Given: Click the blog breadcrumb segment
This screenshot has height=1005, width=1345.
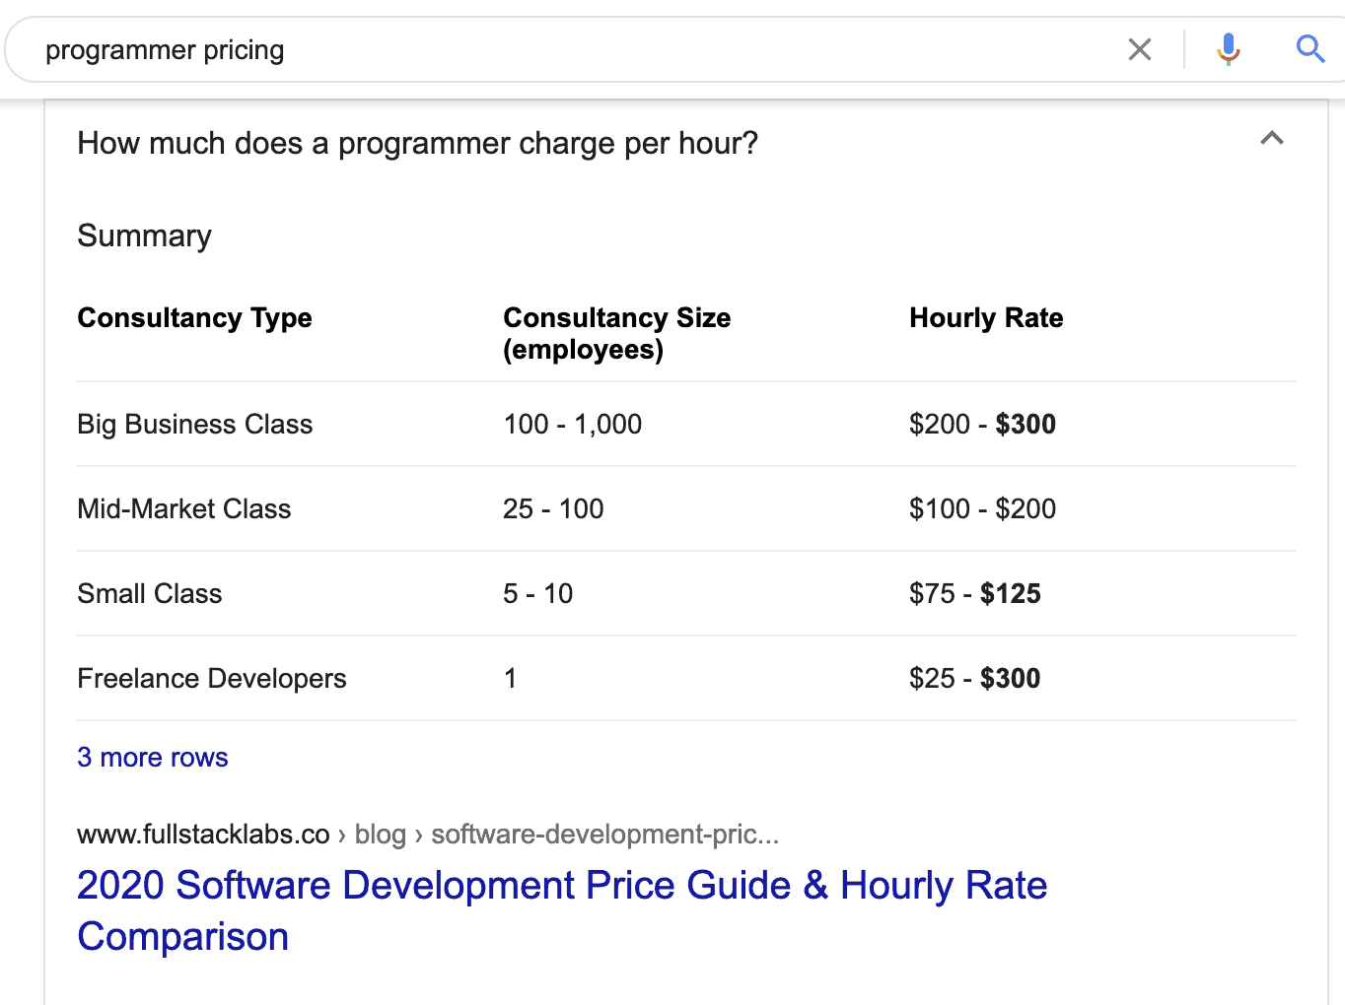Looking at the screenshot, I should click(382, 834).
